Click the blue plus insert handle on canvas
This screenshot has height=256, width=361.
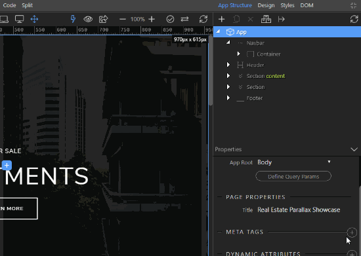tap(7, 165)
